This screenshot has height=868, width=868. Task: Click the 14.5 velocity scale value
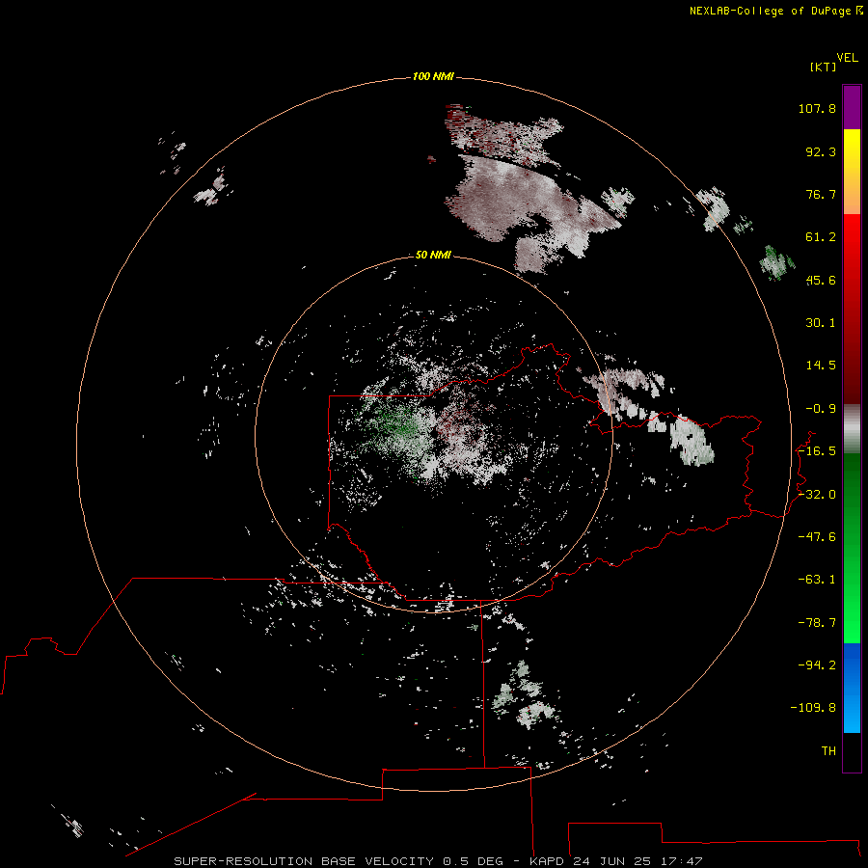point(821,366)
